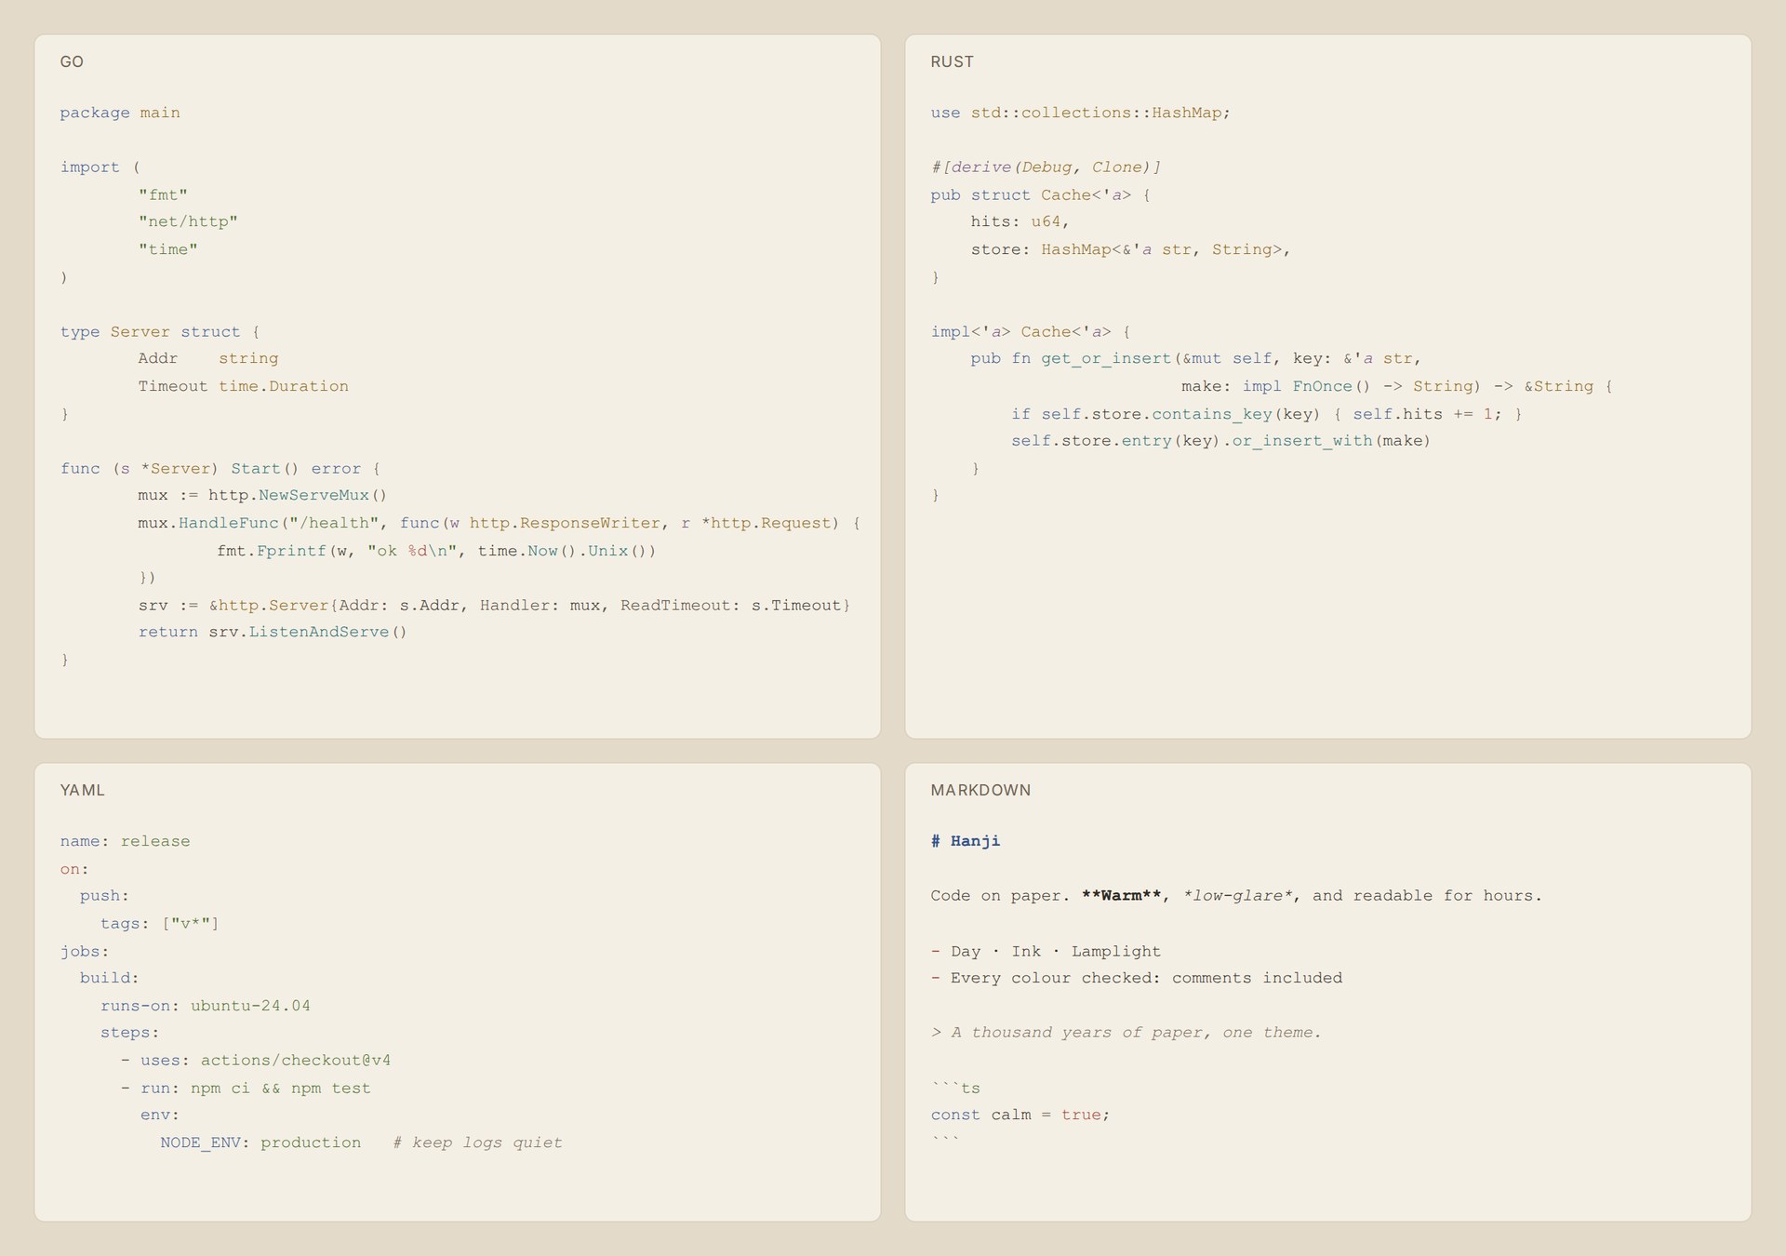Click 'name: release' YAML line

tap(126, 841)
